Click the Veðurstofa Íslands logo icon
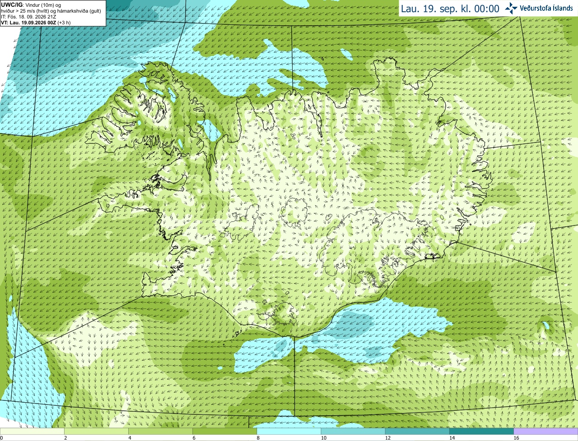The width and height of the screenshot is (578, 441). [511, 8]
